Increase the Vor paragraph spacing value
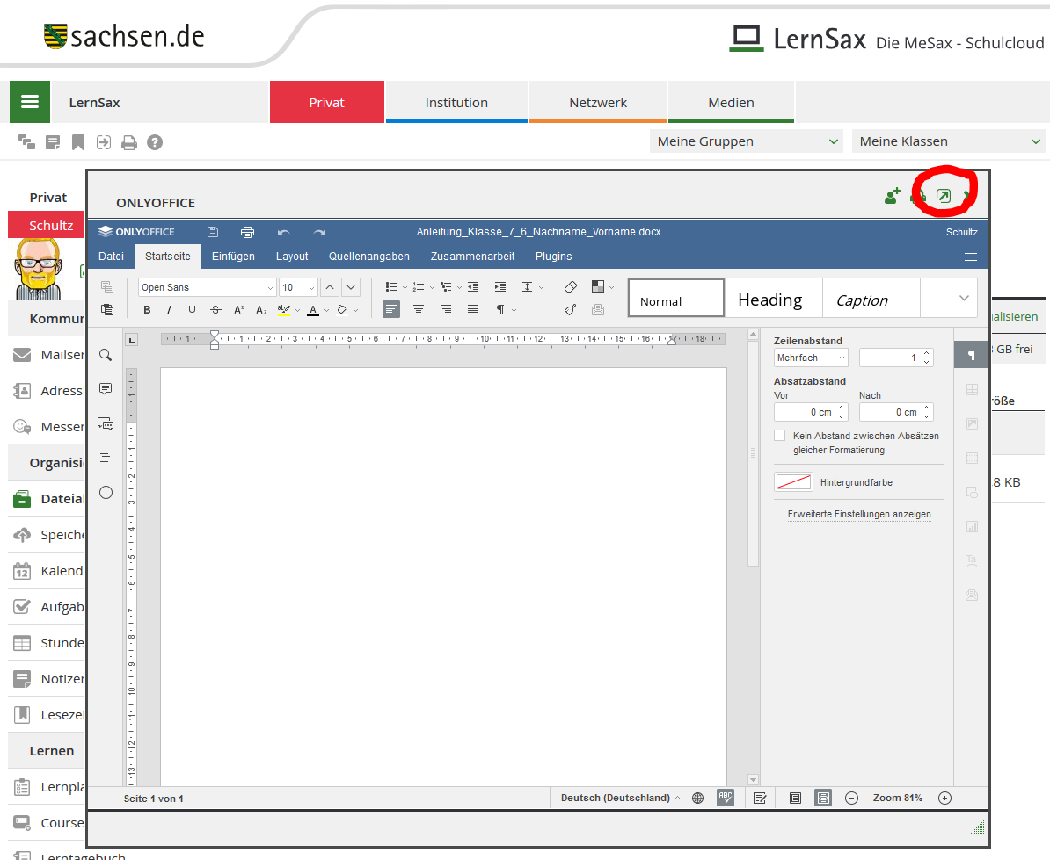The width and height of the screenshot is (1050, 860). pyautogui.click(x=842, y=408)
